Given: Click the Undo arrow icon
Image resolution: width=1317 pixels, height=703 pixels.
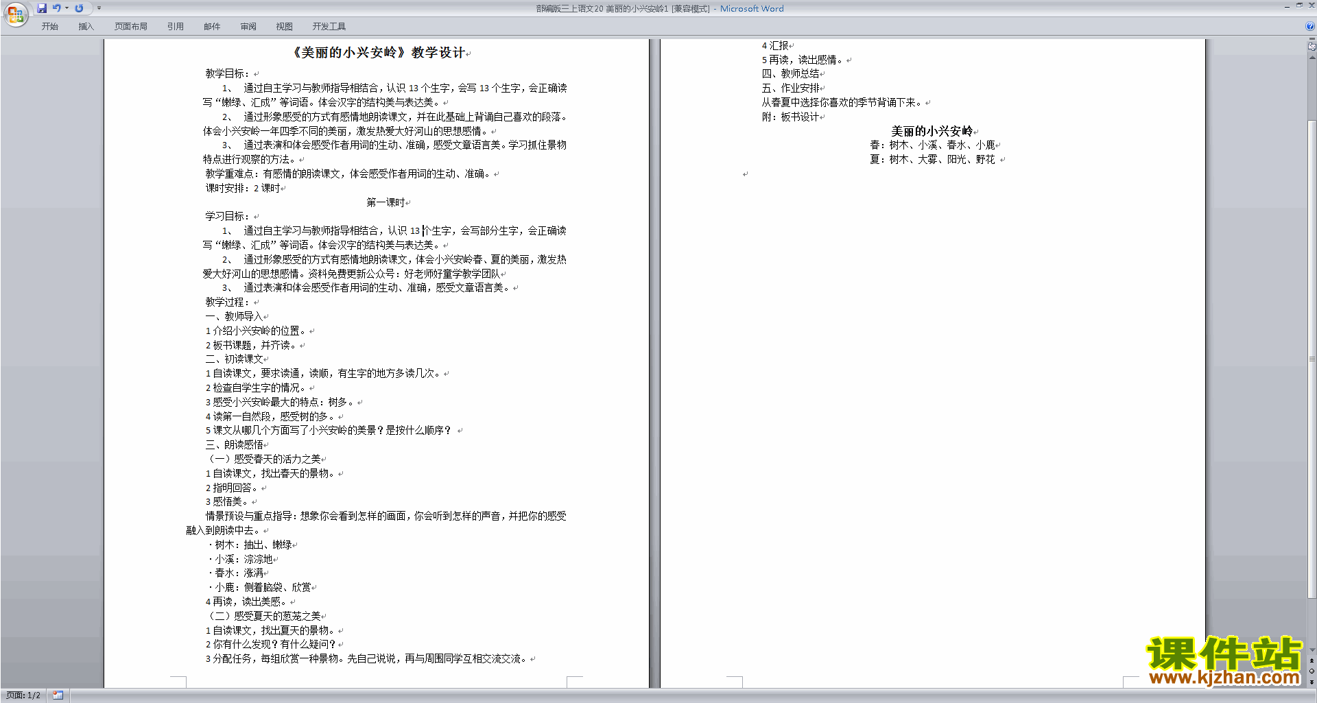Looking at the screenshot, I should point(57,8).
